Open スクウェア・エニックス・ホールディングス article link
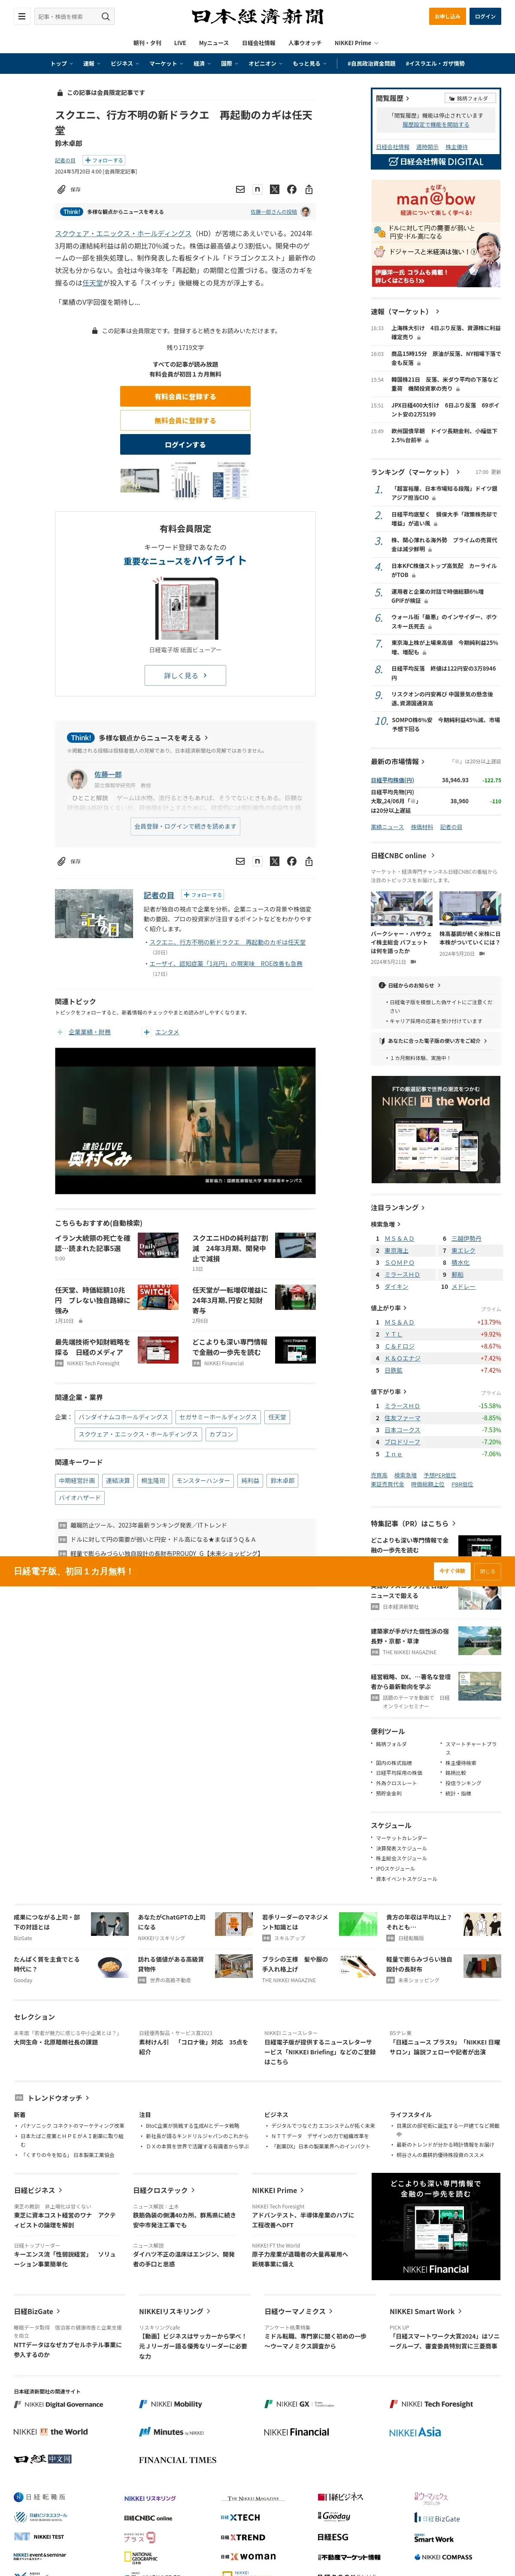515x2576 pixels. 123,233
